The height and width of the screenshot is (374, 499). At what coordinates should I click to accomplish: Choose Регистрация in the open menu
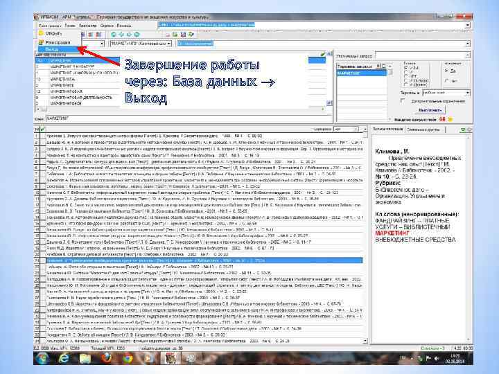(x=58, y=42)
